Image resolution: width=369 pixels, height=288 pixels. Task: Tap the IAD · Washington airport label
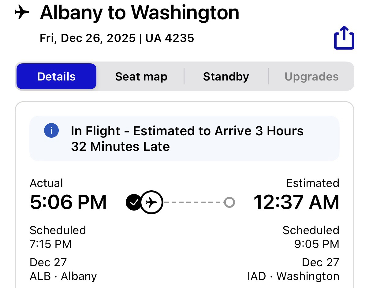[x=293, y=276]
